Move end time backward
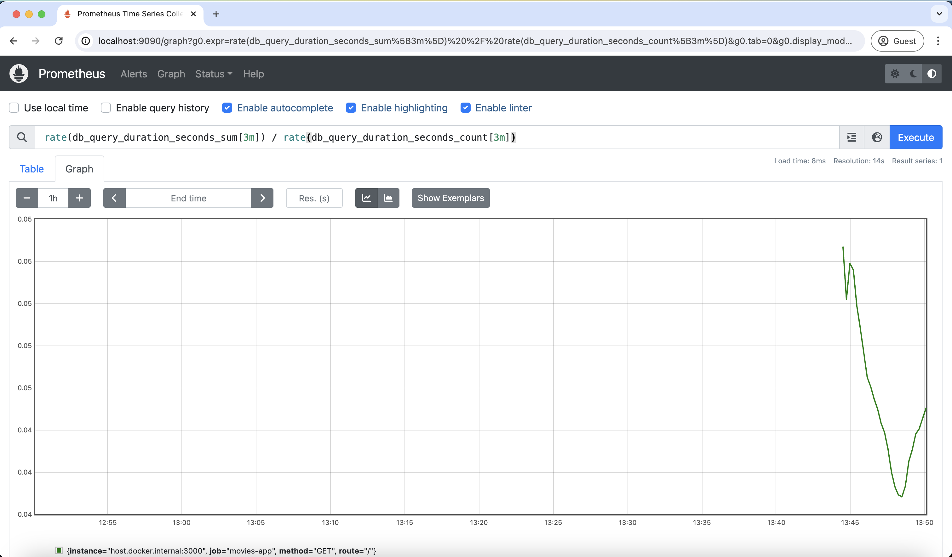The width and height of the screenshot is (952, 557). pyautogui.click(x=114, y=198)
